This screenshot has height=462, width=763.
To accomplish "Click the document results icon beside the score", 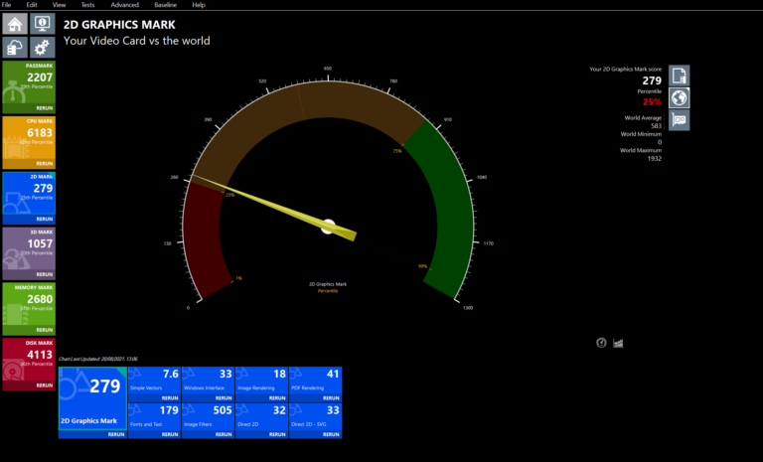I will (x=680, y=76).
